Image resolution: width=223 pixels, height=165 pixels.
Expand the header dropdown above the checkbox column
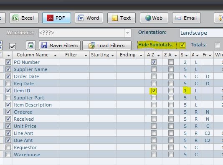(8, 56)
